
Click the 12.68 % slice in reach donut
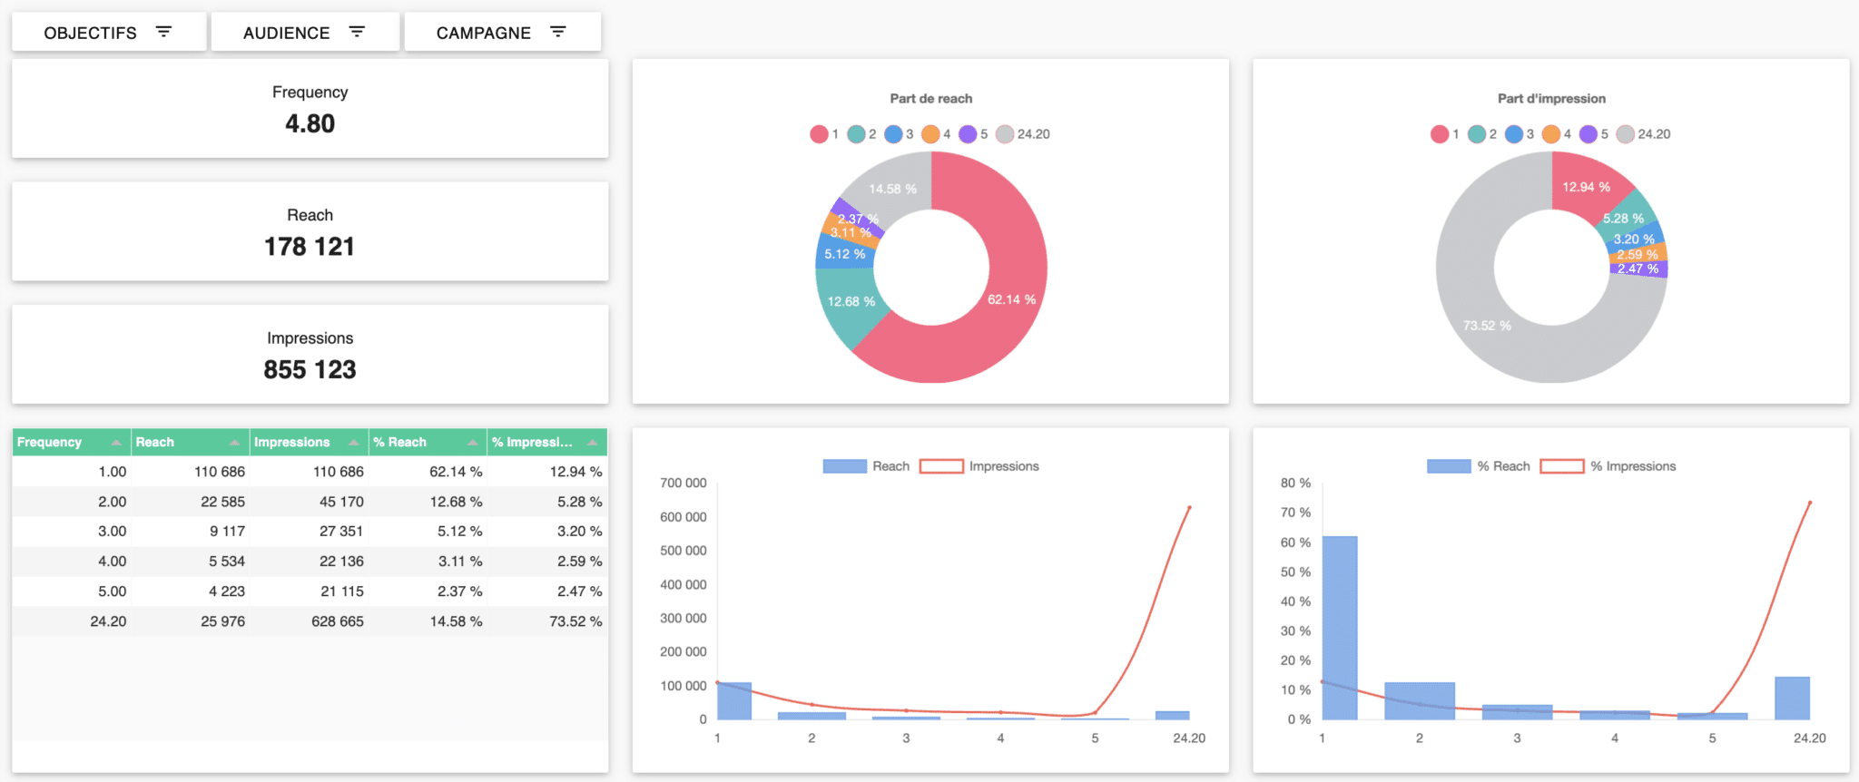click(x=851, y=302)
